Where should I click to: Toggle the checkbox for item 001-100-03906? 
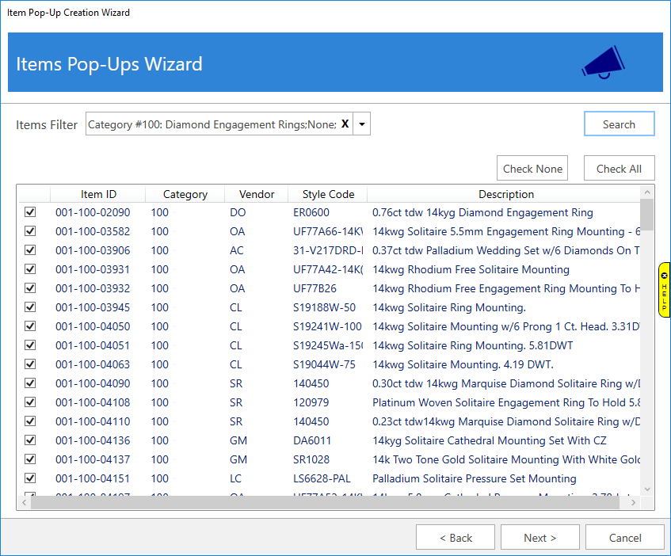coord(30,250)
